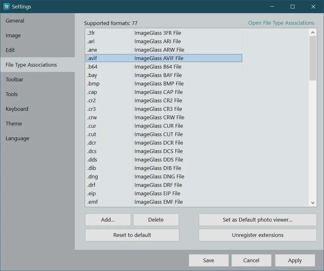The height and width of the screenshot is (271, 324).
Task: Select the .drf extension row
Action: tap(164, 185)
